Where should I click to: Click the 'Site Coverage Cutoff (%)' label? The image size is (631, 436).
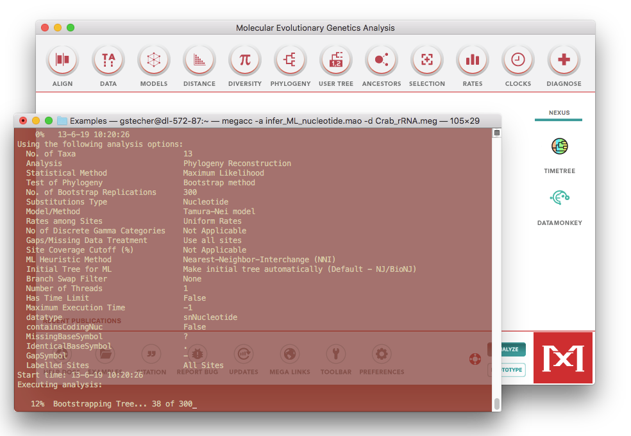pos(80,250)
